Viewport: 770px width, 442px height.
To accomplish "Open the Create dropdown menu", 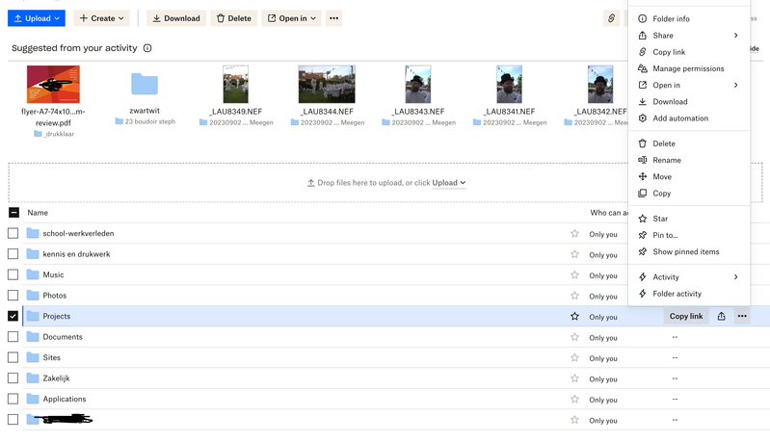I will coord(101,18).
